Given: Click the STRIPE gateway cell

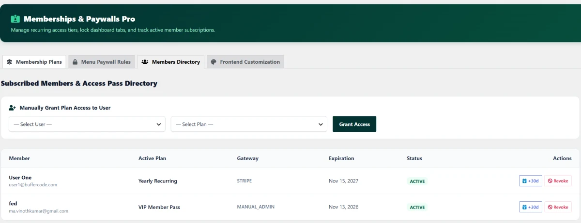Looking at the screenshot, I should pyautogui.click(x=245, y=181).
